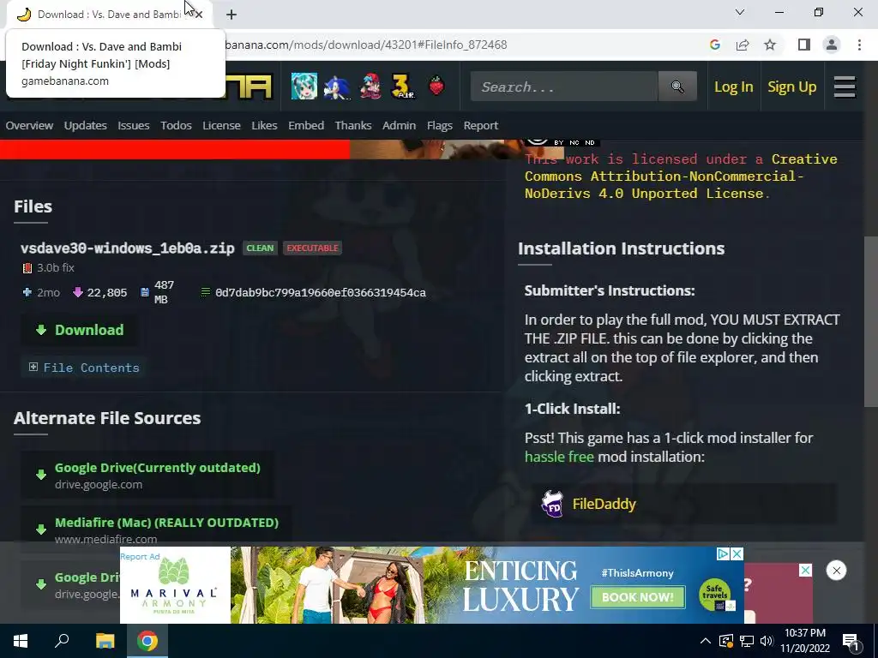This screenshot has width=878, height=658.
Task: Open the FileDaddy installer link
Action: coord(604,504)
